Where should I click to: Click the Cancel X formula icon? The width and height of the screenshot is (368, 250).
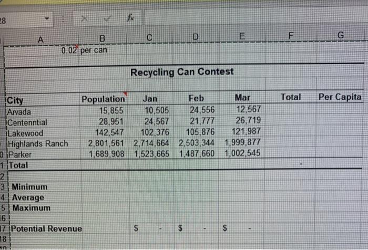85,18
